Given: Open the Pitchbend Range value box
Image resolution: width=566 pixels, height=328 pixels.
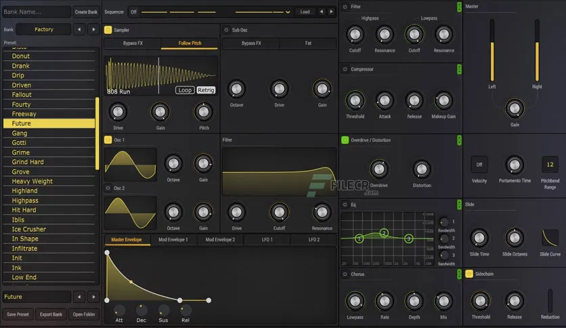Looking at the screenshot, I should 550,165.
